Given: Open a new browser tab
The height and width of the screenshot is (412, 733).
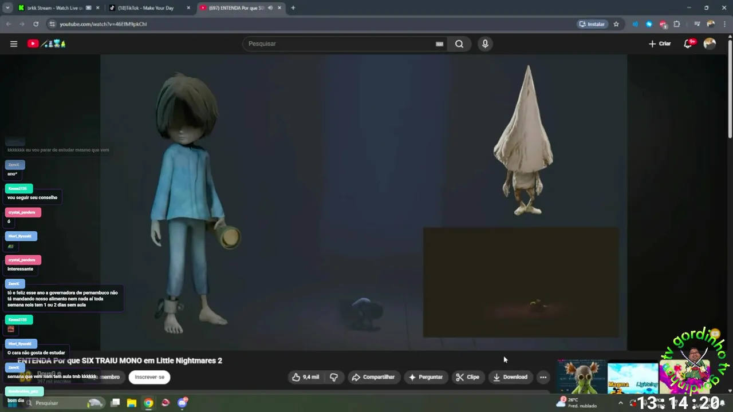Looking at the screenshot, I should 293,8.
